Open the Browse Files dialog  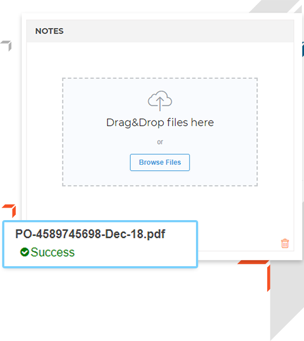[x=160, y=163]
